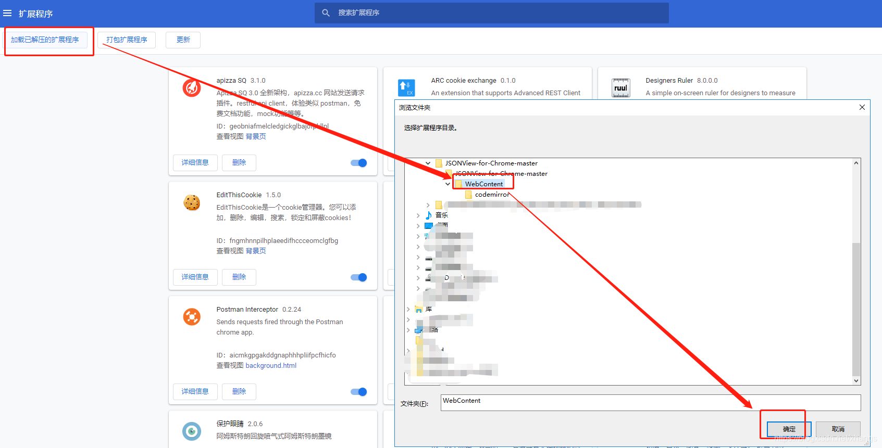Click the EditThisCookie ID text
Image resolution: width=882 pixels, height=448 pixels.
pos(277,241)
